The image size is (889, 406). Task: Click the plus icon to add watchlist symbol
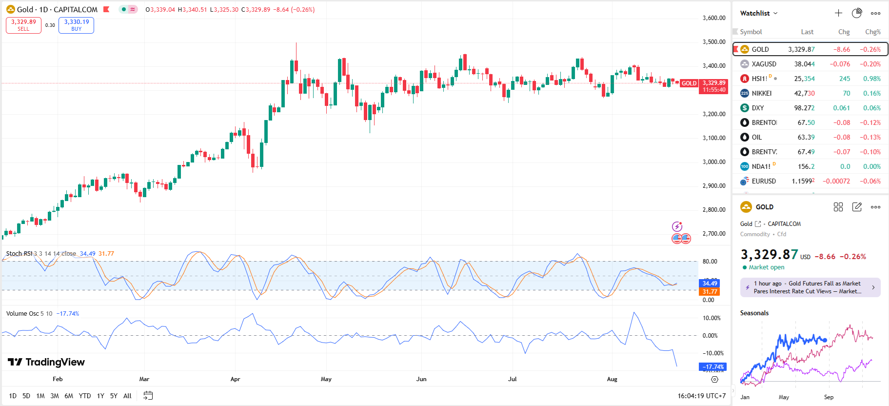(x=838, y=13)
